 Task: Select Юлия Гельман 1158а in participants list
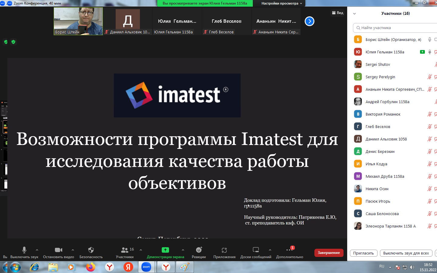click(x=385, y=52)
